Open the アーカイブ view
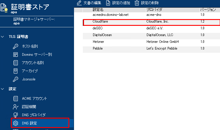 pos(30,71)
